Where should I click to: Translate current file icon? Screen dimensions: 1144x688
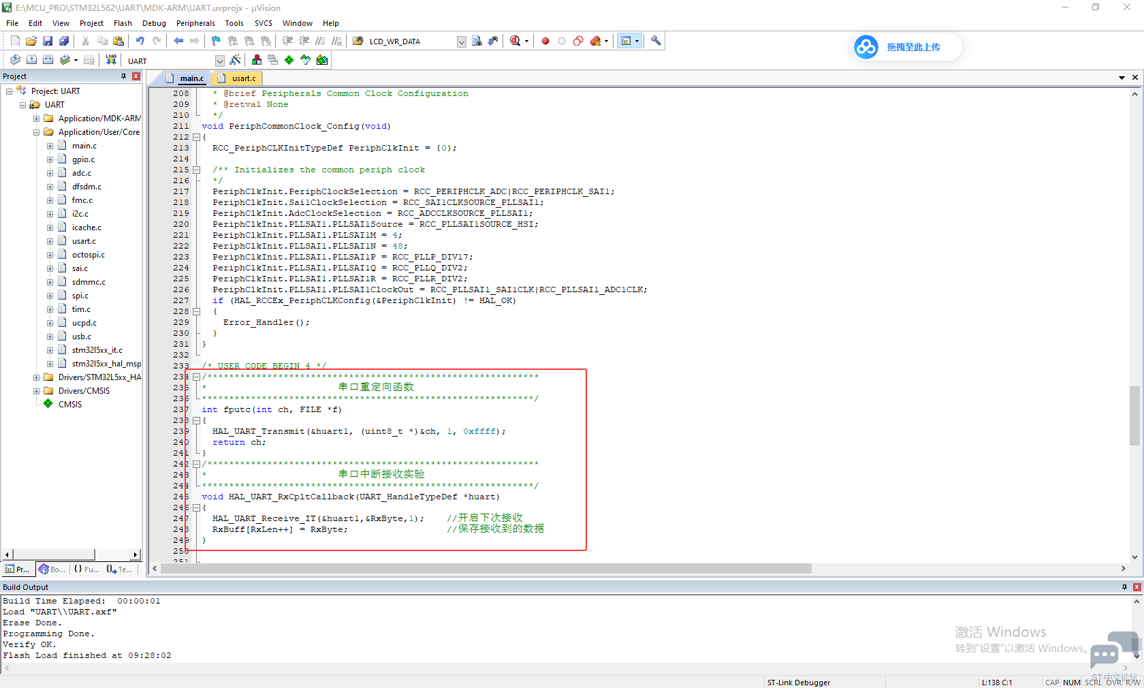[15, 60]
